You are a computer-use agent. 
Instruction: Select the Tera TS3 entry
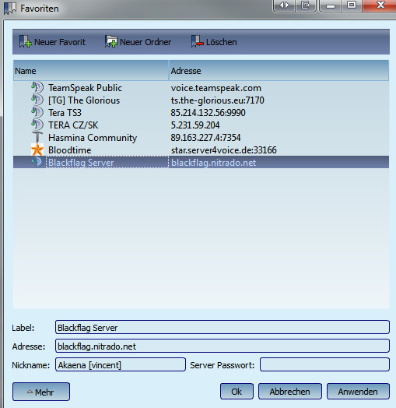point(65,113)
